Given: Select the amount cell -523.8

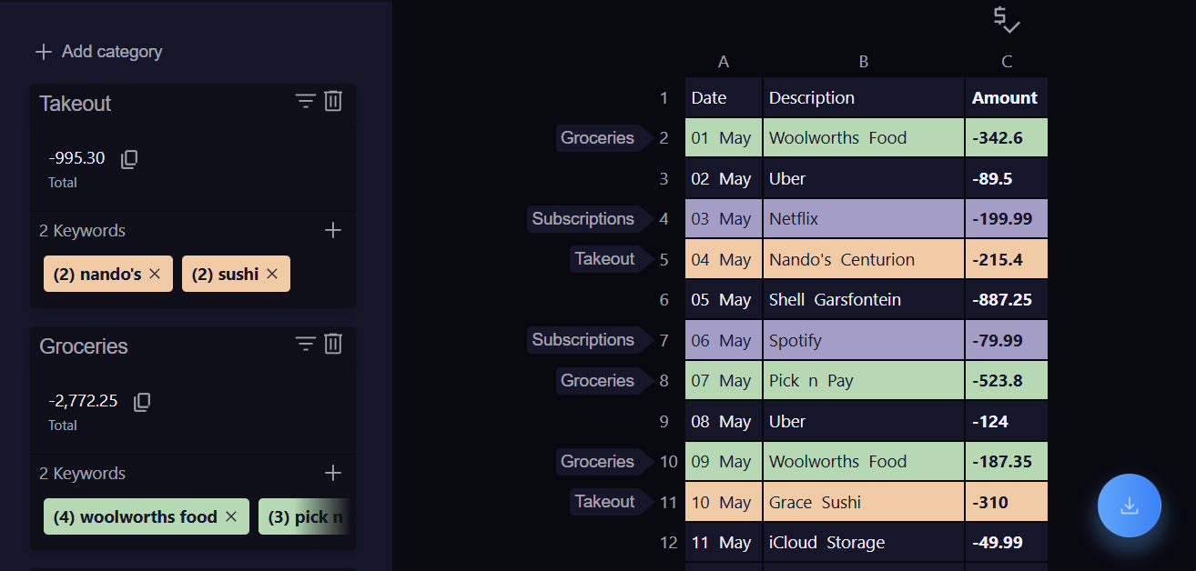Looking at the screenshot, I should (1007, 381).
